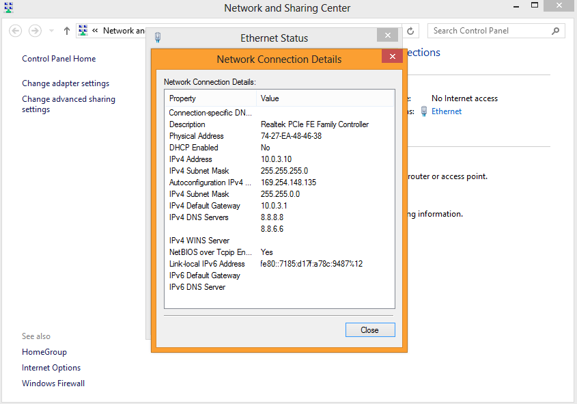The image size is (577, 404).
Task: Click inside the Search Control Panel field
Action: coord(485,31)
